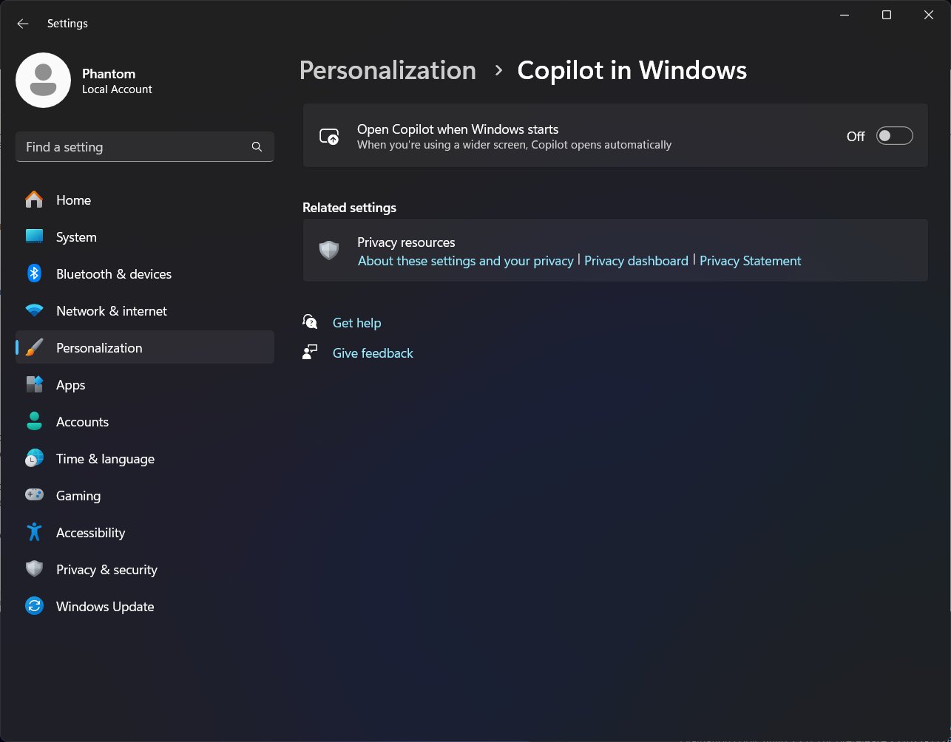Screen dimensions: 951x742
Task: Click the back arrow at the top
Action: pos(22,23)
